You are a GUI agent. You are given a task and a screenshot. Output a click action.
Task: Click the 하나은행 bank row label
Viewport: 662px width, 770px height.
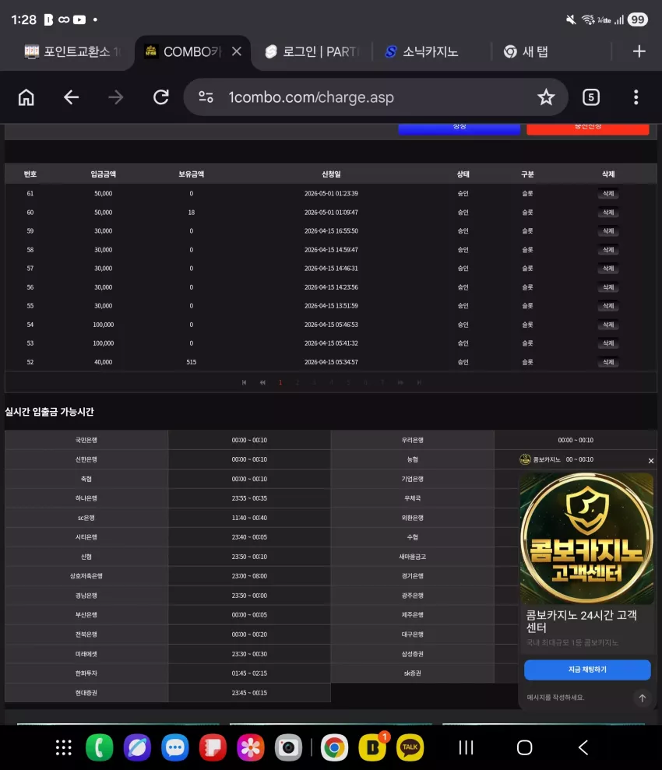pyautogui.click(x=86, y=498)
